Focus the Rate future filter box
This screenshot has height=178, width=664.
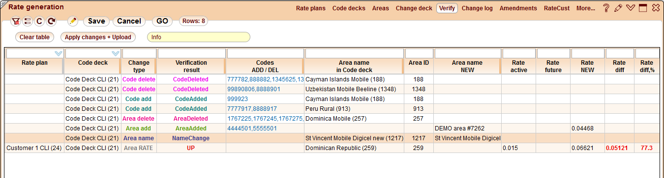[553, 53]
